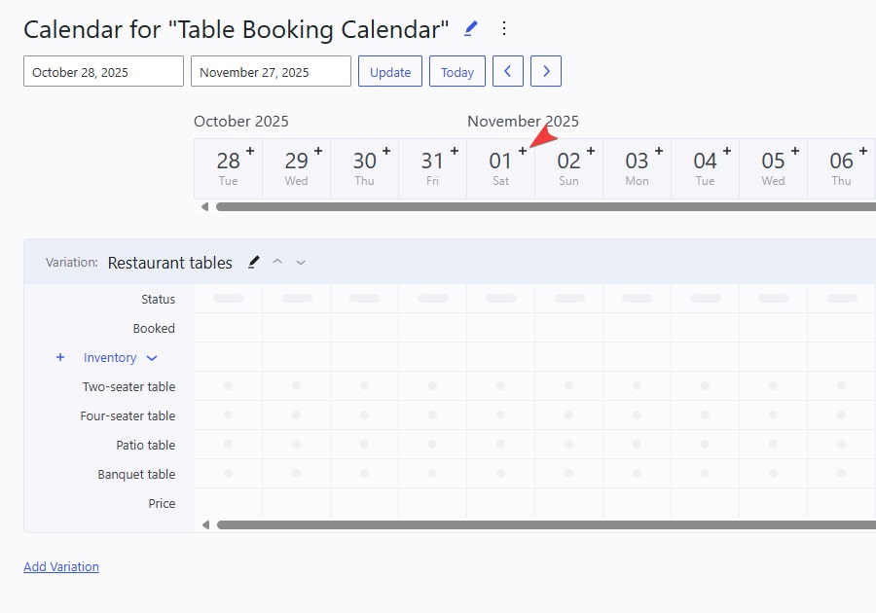Screen dimensions: 876x613
Task: Add inventory using the plus icon beside Inventory
Action: pyautogui.click(x=59, y=357)
